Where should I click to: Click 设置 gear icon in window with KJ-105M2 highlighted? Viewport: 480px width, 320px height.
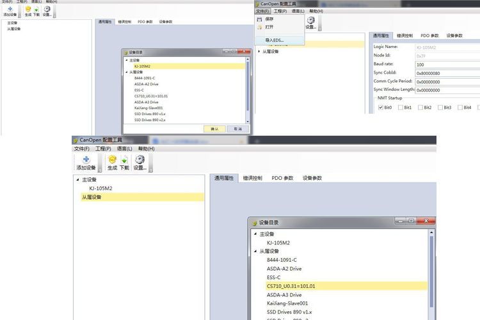(47, 9)
